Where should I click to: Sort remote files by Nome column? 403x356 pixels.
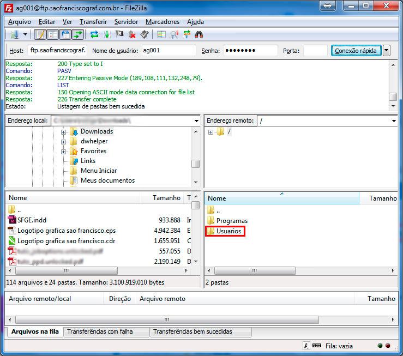click(282, 198)
